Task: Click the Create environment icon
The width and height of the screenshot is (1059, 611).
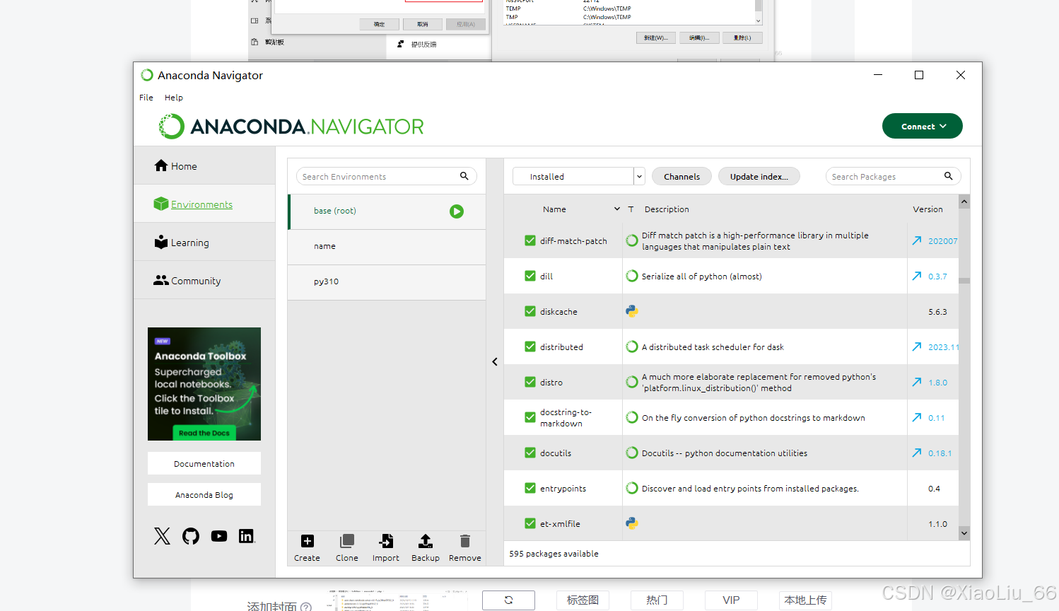Action: [308, 541]
